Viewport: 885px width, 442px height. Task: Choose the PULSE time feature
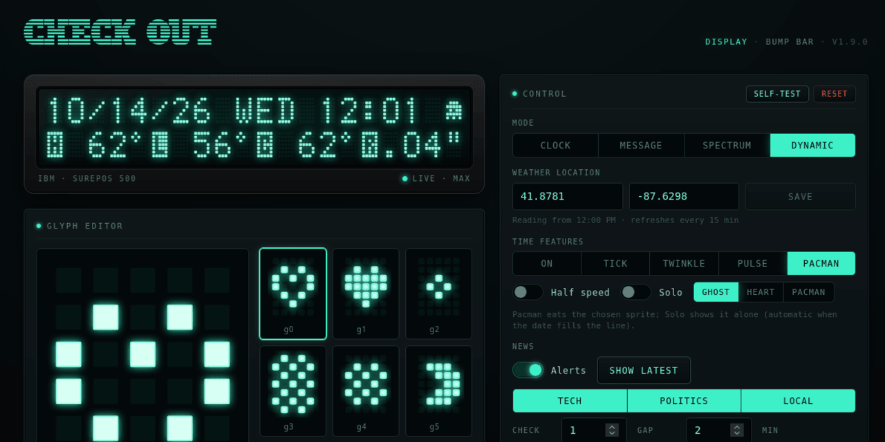[752, 263]
